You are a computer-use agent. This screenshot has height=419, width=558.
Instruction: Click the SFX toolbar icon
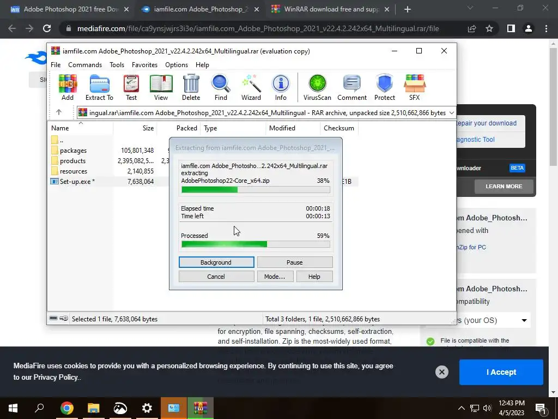click(415, 87)
